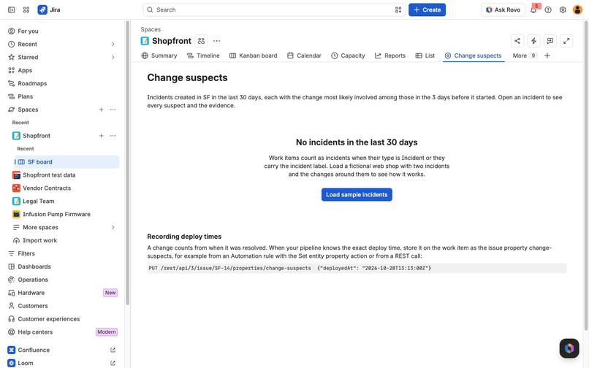Open the more options beside Spaces

pos(113,110)
